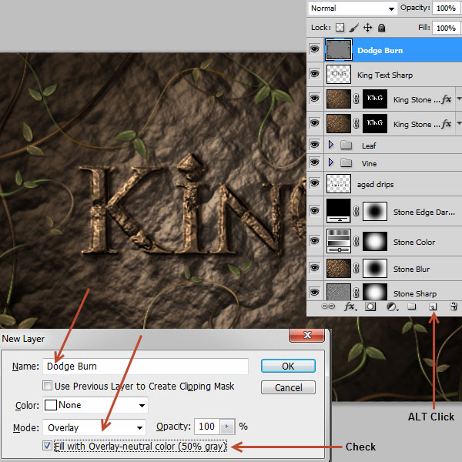Open the Opacity slider arrow in New Layer dialog
Viewport: 462px width, 462px height.
[227, 427]
